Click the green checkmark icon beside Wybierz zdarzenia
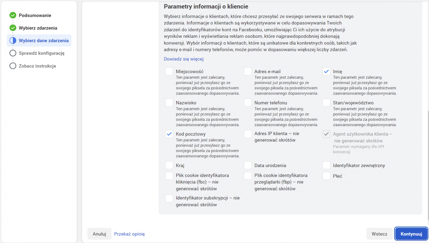Image resolution: width=429 pixels, height=243 pixels. (x=13, y=28)
